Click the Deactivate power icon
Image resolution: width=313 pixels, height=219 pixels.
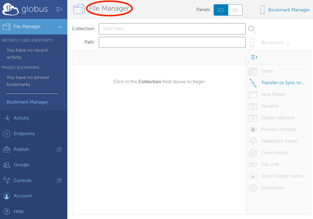click(x=253, y=188)
